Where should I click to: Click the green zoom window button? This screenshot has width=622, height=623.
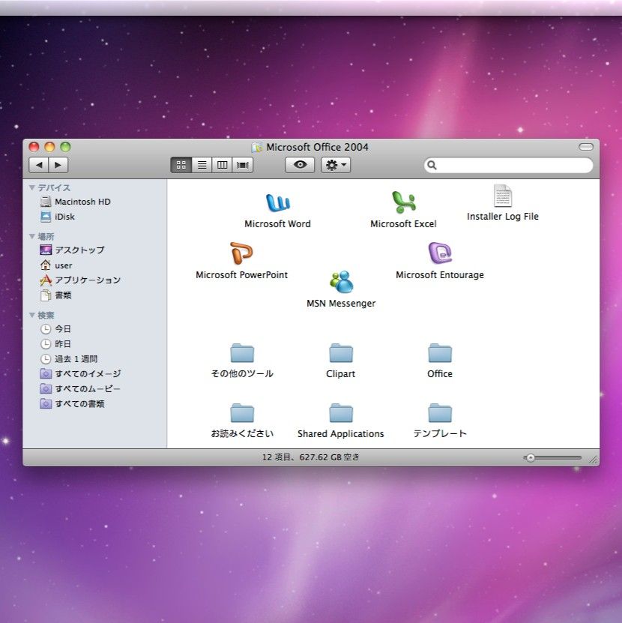coord(65,147)
